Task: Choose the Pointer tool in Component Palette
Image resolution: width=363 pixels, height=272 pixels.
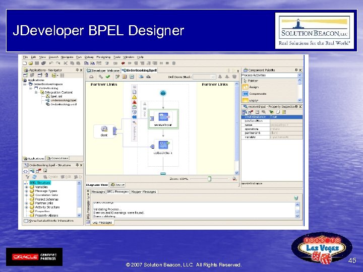Action: (251, 81)
